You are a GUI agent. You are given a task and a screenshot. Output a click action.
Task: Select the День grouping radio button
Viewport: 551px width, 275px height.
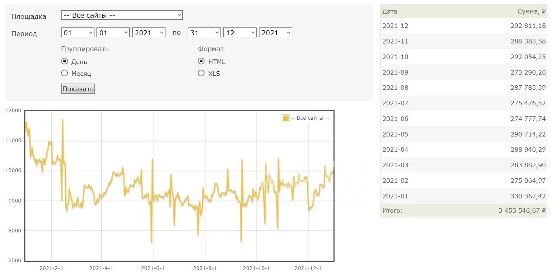point(64,61)
